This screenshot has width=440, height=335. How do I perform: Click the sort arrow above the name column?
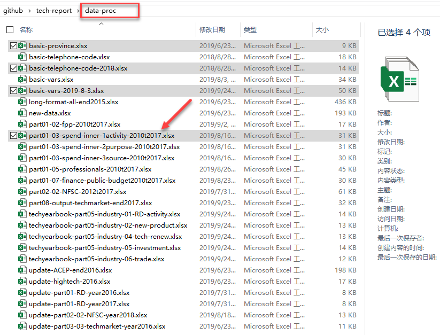pyautogui.click(x=101, y=24)
